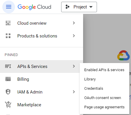Open Products & solutions menu item
Image resolution: width=131 pixels, height=115 pixels.
click(42, 36)
